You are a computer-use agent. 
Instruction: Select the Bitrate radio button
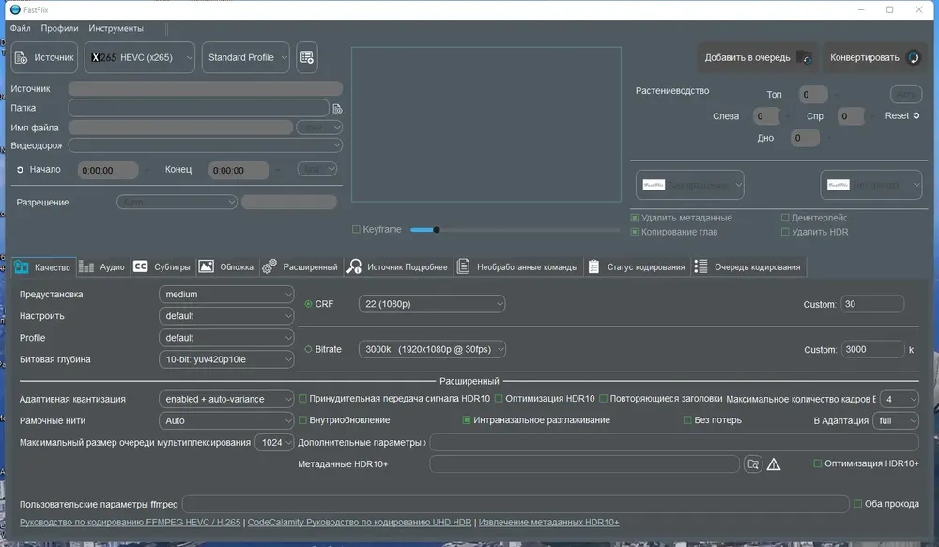point(308,350)
